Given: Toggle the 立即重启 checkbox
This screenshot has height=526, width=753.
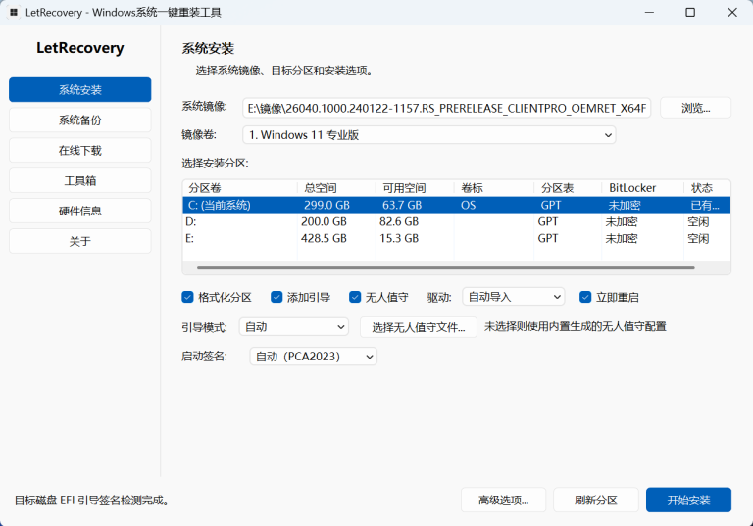Looking at the screenshot, I should (x=585, y=297).
